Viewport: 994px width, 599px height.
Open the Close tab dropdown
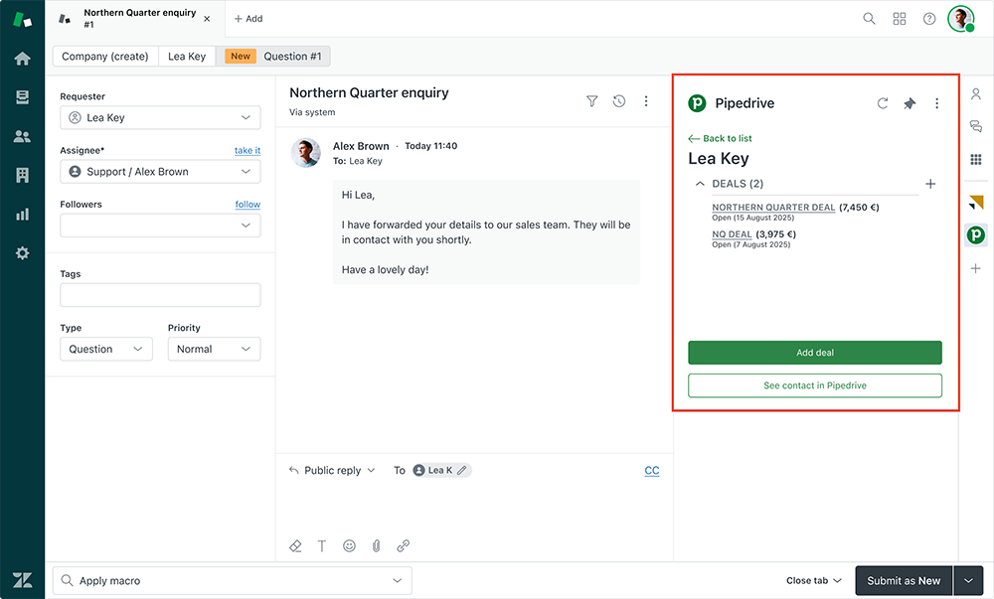(x=814, y=581)
